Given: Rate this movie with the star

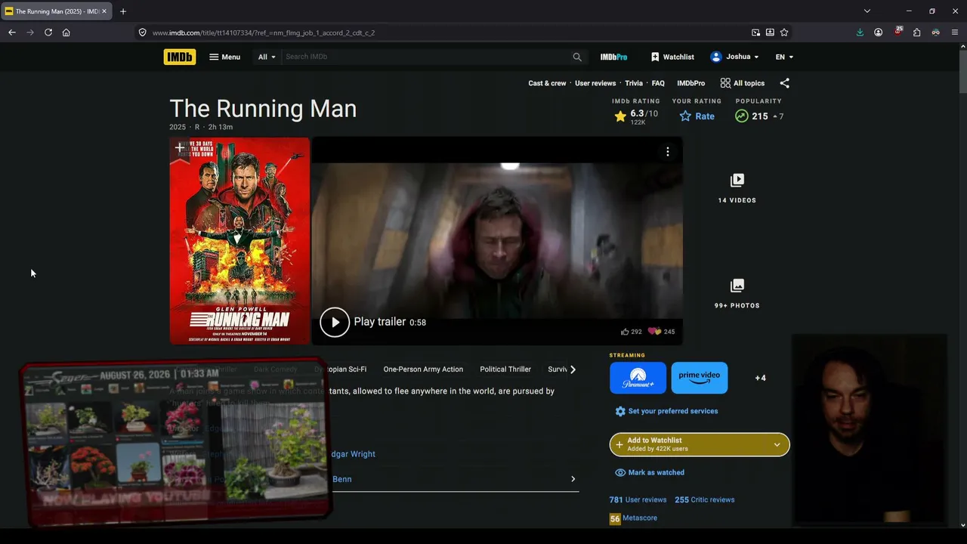Looking at the screenshot, I should 697,116.
